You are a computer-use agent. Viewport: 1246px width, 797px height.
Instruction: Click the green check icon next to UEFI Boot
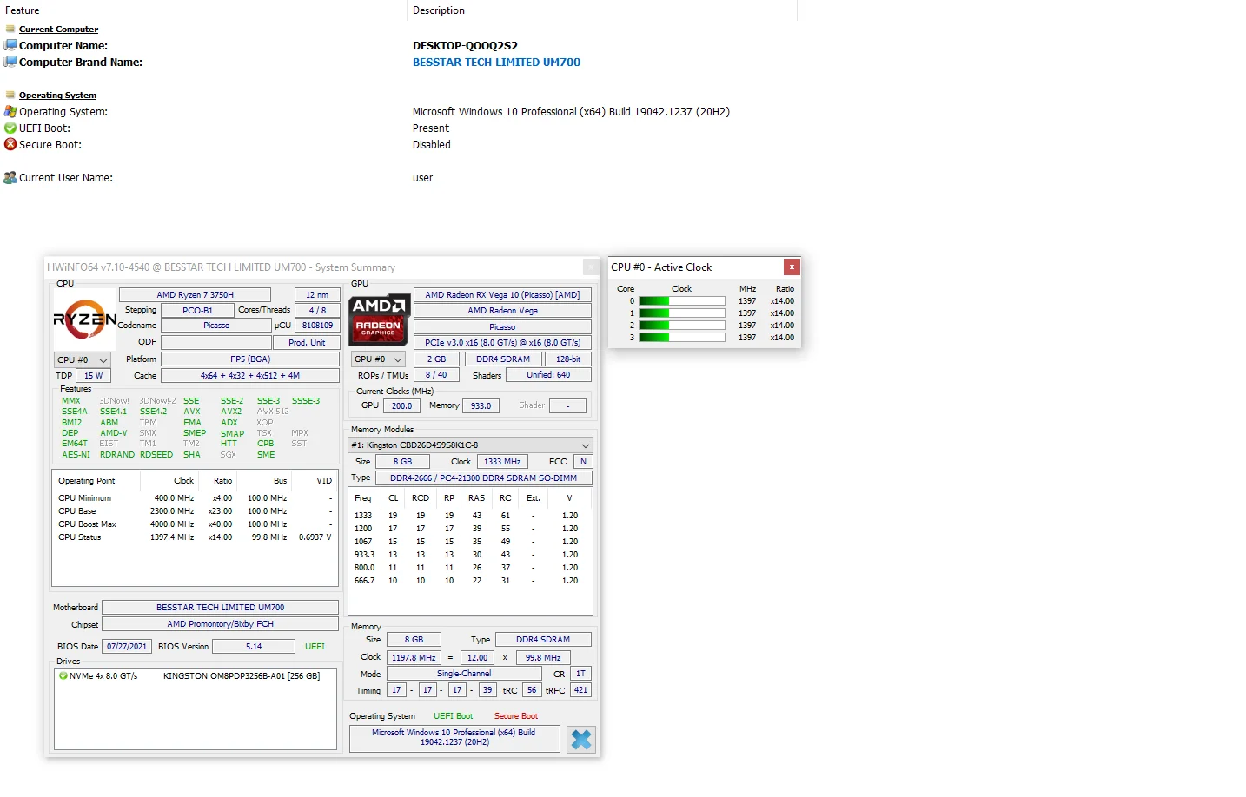(10, 128)
